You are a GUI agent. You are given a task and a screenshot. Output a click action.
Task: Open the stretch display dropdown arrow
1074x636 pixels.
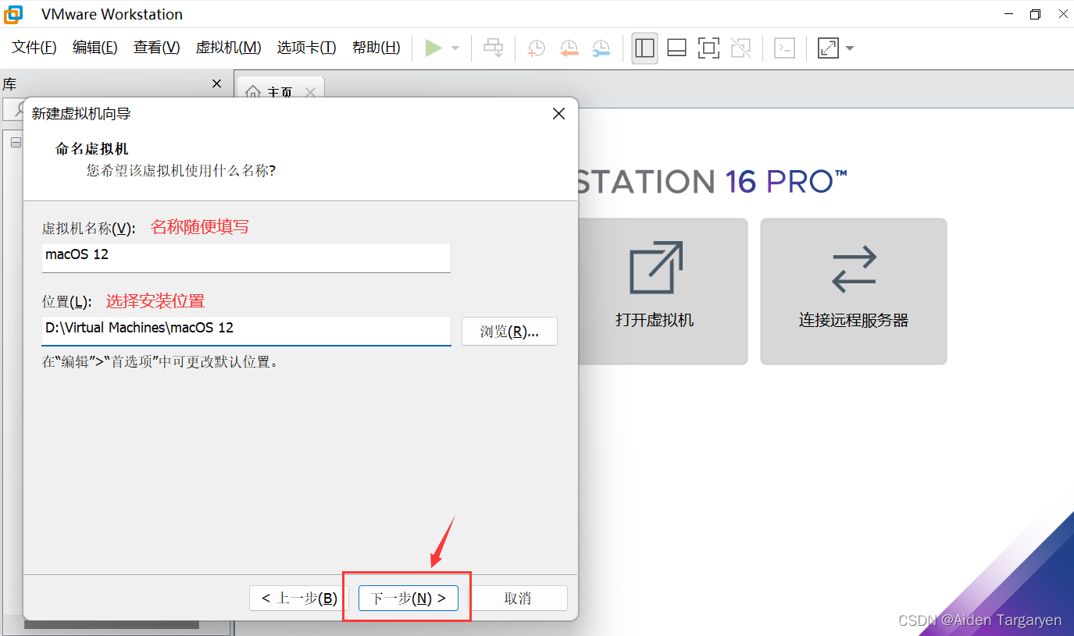pyautogui.click(x=850, y=48)
